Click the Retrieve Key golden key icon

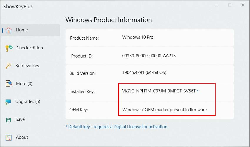pyautogui.click(x=8, y=66)
